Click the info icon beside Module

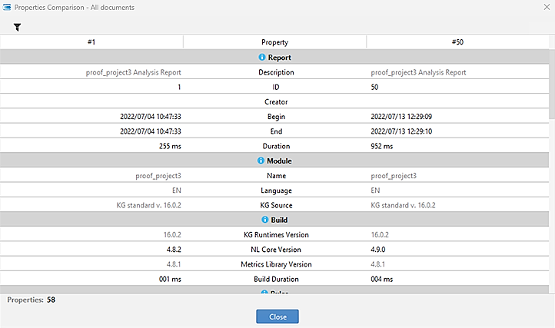(x=261, y=161)
